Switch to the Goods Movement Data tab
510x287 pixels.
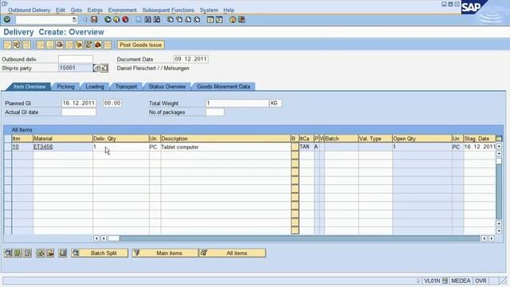coord(223,87)
